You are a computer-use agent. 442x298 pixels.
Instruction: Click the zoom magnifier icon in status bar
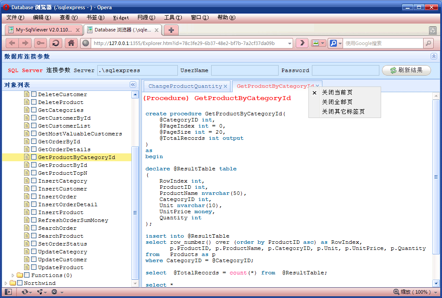(396, 292)
